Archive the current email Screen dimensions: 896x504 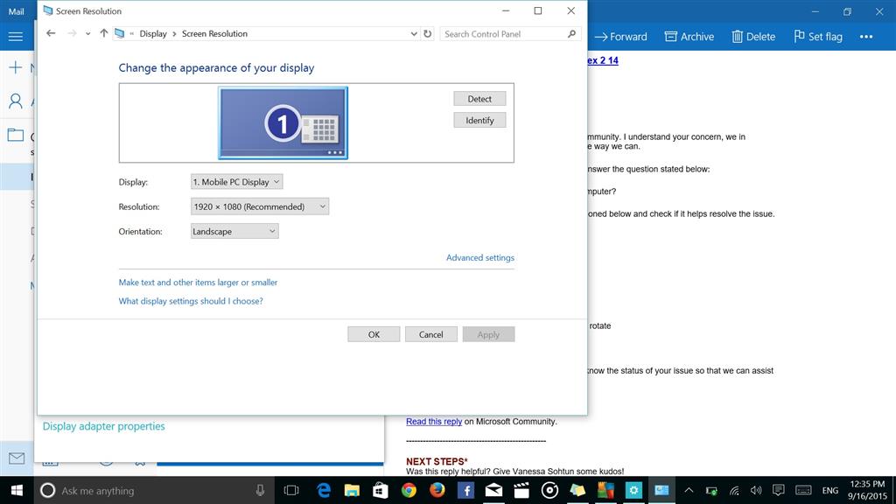coord(689,37)
